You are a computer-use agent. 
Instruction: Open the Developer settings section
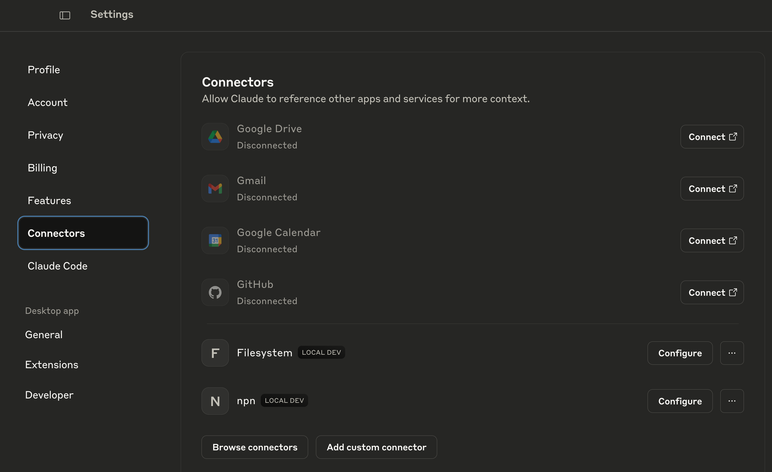click(x=49, y=395)
